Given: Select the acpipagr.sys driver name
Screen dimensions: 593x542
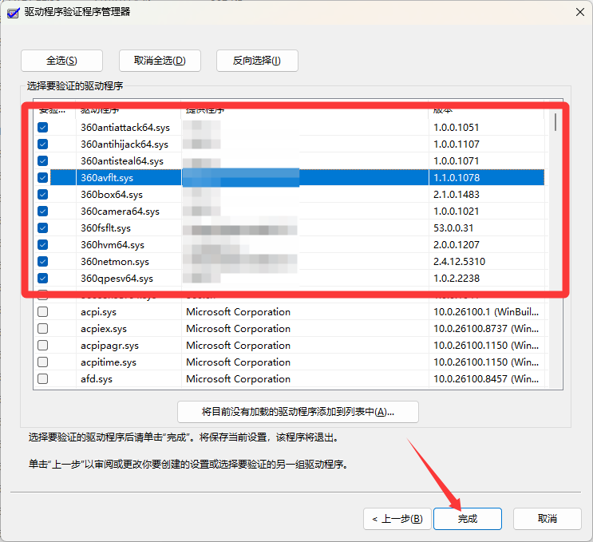Looking at the screenshot, I should pos(109,346).
